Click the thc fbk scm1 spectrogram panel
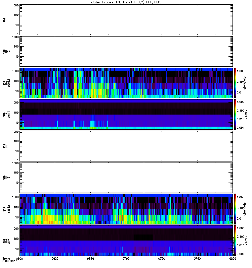The image size is (252, 268). [126, 241]
